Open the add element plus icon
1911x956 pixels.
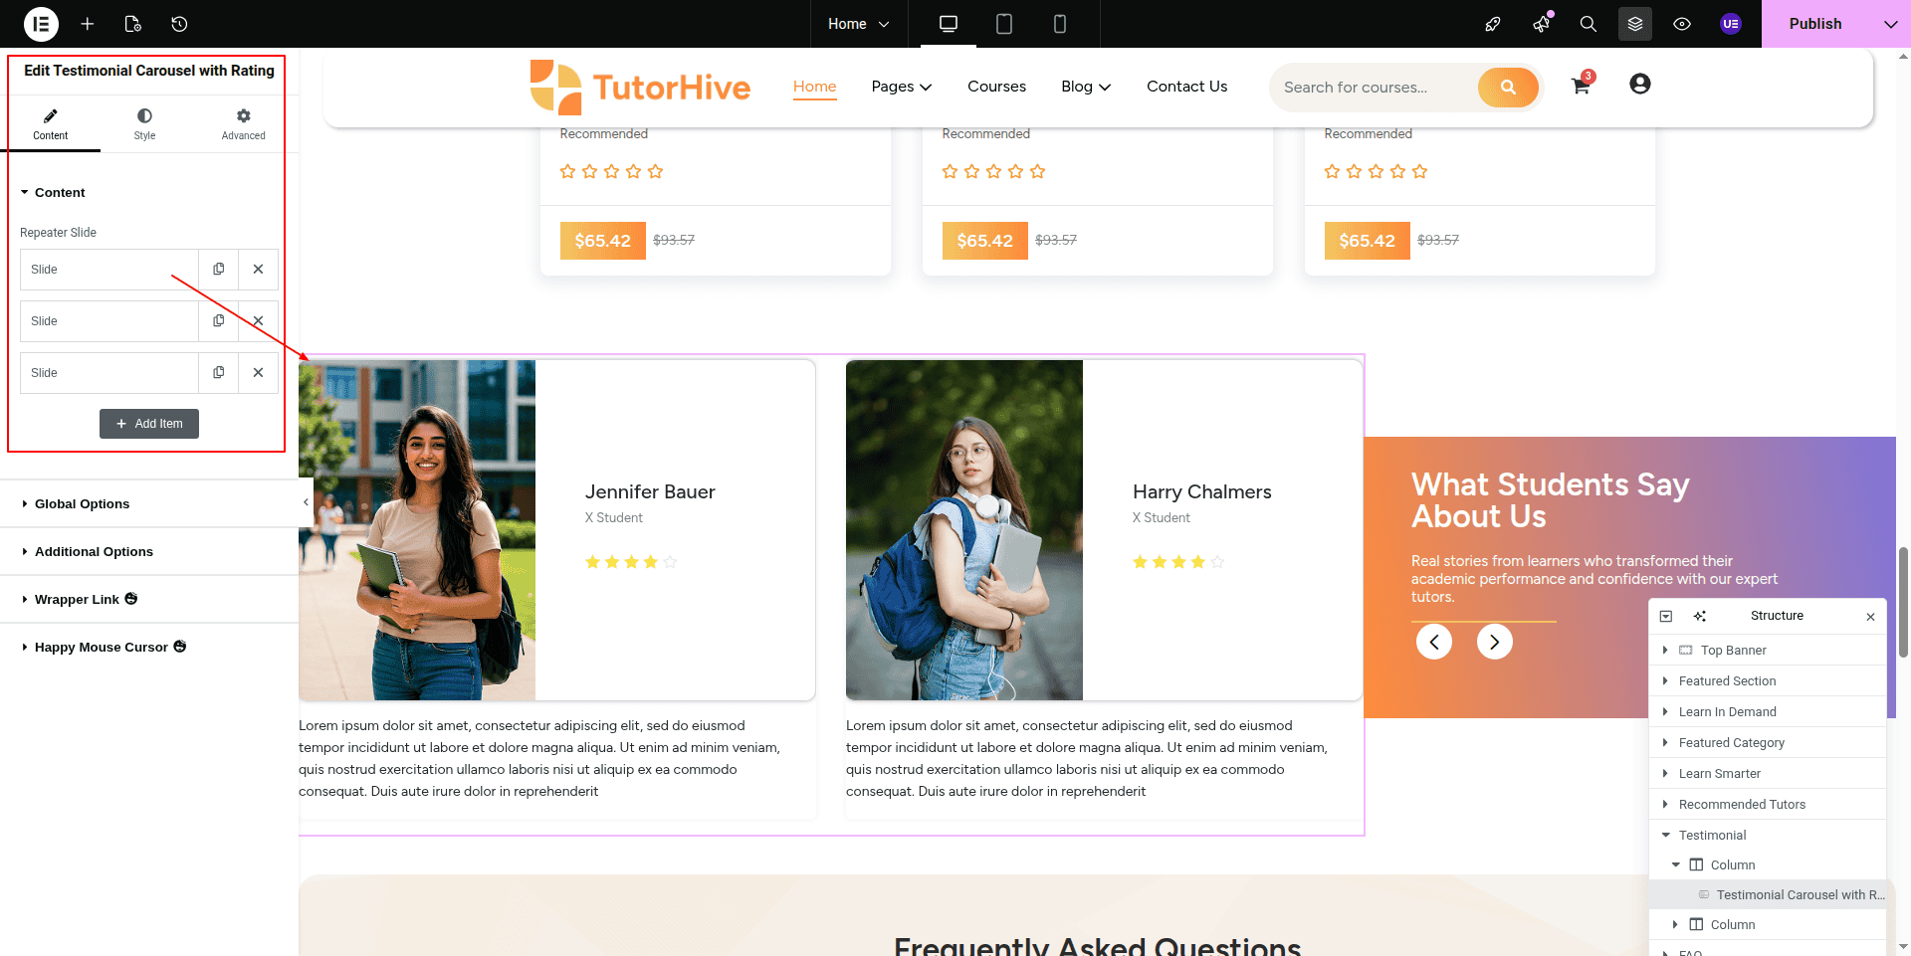(88, 24)
